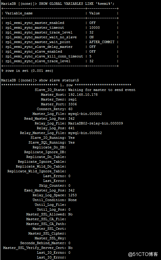161x260 pixels.
Task: Select the Master_Log_File value mysql-bin.000002
Action: pyautogui.click(x=85, y=114)
